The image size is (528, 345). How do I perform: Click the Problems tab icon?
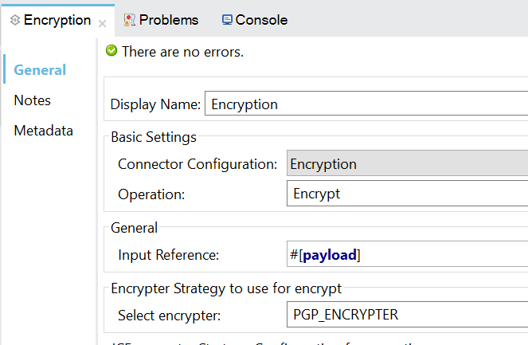129,19
